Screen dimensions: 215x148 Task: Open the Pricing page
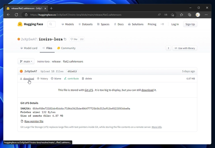pos(152,24)
